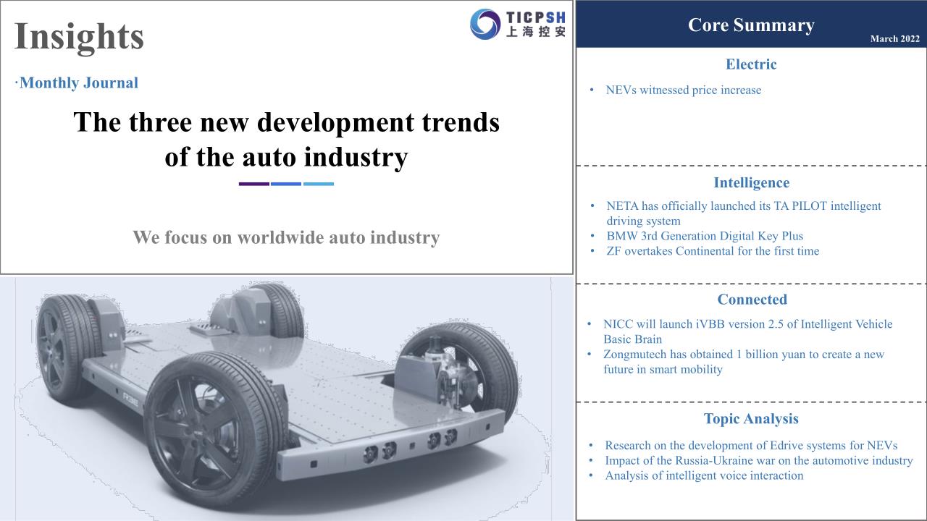Click Zongmutech 1 billion yuan bullet
Image resolution: width=927 pixels, height=521 pixels.
click(743, 362)
